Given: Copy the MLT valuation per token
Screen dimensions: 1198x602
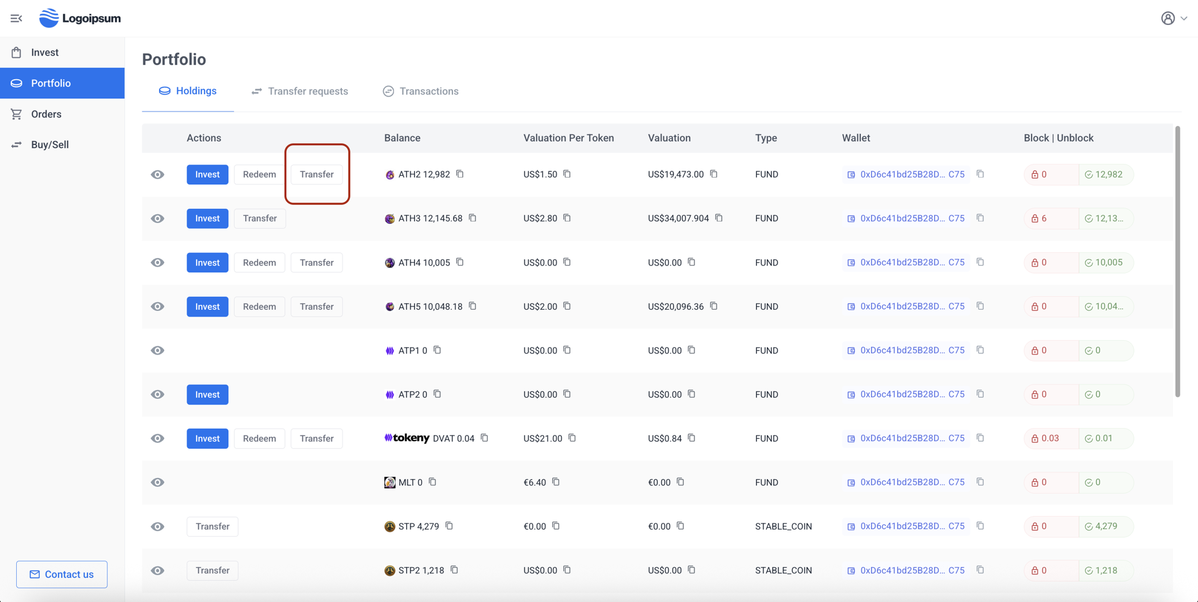Looking at the screenshot, I should (x=555, y=482).
